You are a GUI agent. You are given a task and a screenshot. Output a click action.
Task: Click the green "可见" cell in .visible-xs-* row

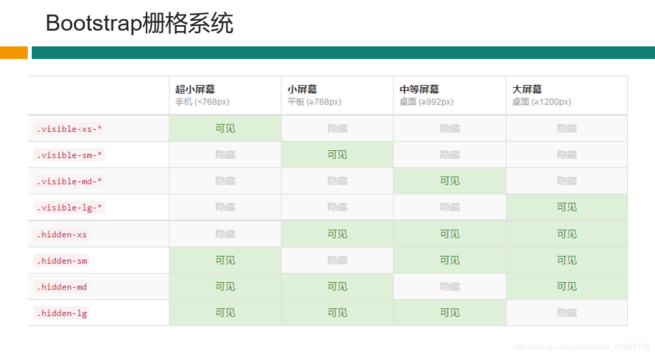click(x=225, y=129)
